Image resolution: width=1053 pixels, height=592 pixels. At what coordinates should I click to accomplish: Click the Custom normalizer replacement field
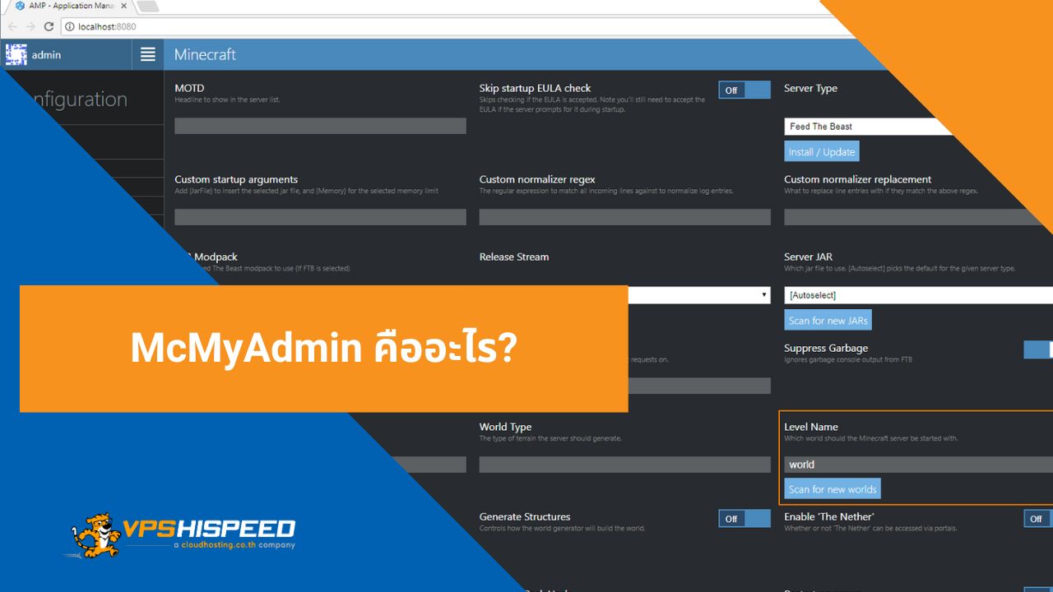[913, 217]
